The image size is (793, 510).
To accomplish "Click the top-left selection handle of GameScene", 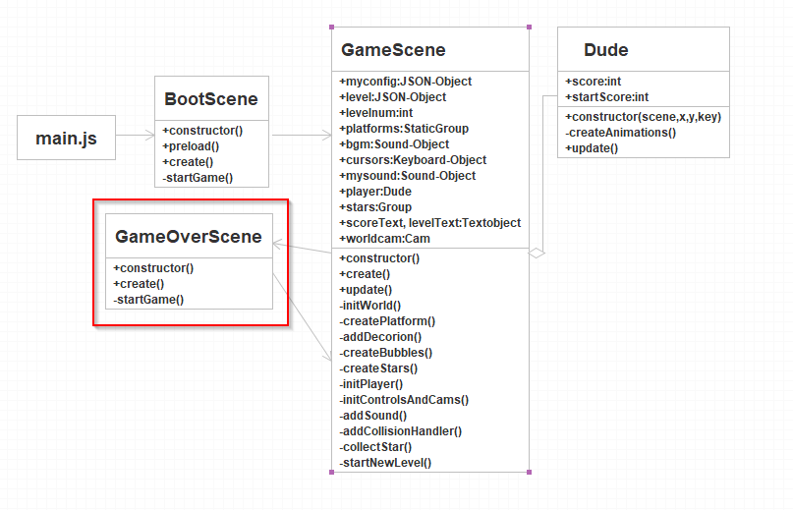I will click(332, 27).
